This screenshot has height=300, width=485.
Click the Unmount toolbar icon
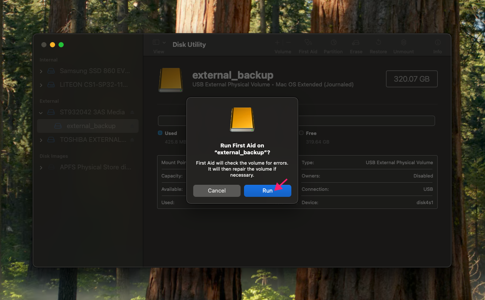click(x=404, y=42)
